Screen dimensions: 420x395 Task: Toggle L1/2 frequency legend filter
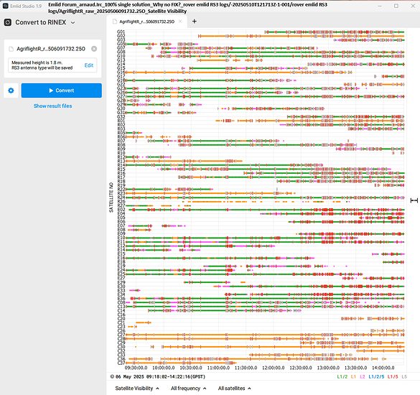[342, 376]
